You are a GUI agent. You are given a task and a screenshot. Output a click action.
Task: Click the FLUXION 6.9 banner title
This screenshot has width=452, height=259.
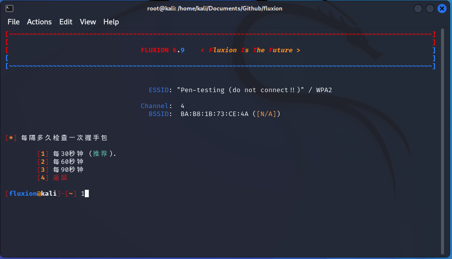[163, 50]
